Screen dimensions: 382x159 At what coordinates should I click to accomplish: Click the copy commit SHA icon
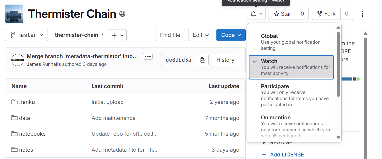pos(202,60)
